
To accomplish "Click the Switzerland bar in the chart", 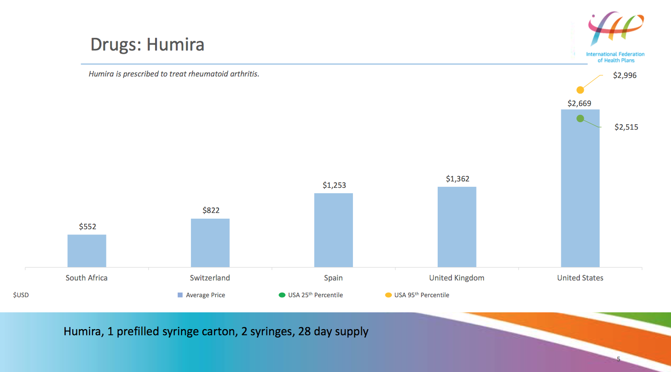I will (210, 243).
